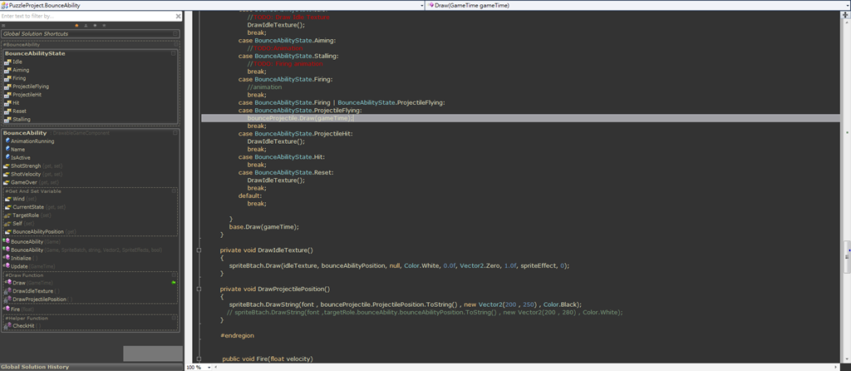The height and width of the screenshot is (371, 851).
Task: Click the AnimationRunning field icon
Action: tap(7, 141)
